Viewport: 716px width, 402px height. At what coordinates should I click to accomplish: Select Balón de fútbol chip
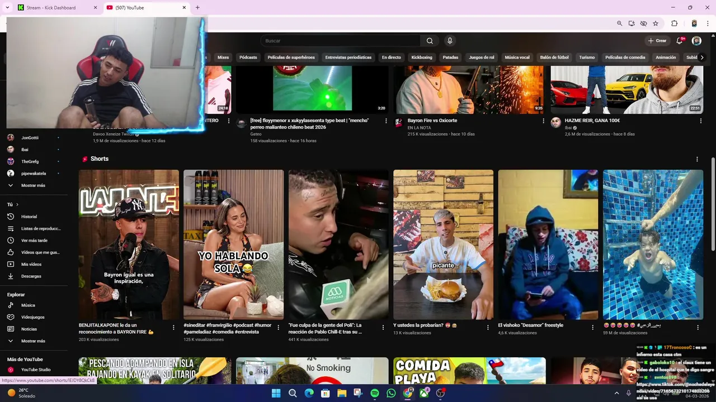(554, 58)
